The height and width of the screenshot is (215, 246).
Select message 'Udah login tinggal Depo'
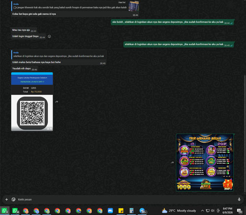click(28, 36)
